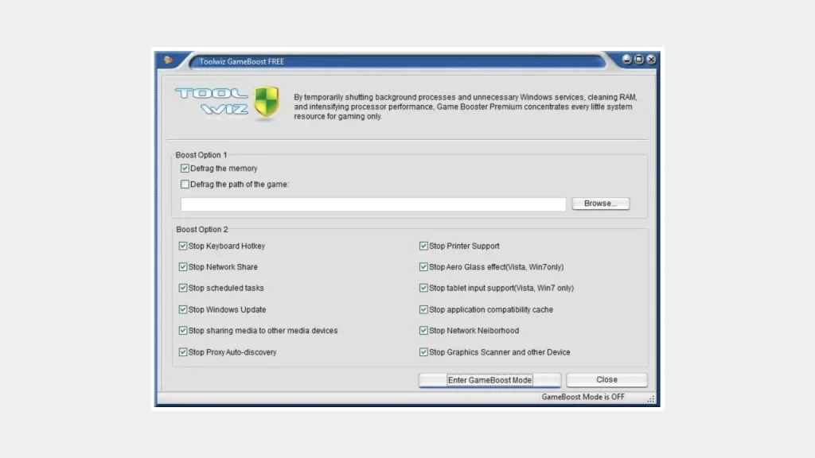Click the game path input field
Image resolution: width=815 pixels, height=458 pixels.
[x=373, y=204]
